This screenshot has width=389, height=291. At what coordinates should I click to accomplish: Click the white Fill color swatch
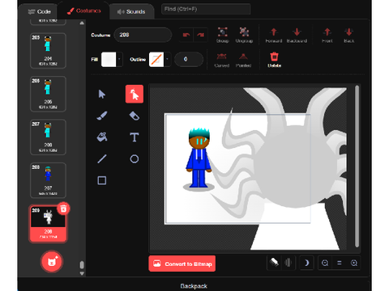(x=109, y=59)
